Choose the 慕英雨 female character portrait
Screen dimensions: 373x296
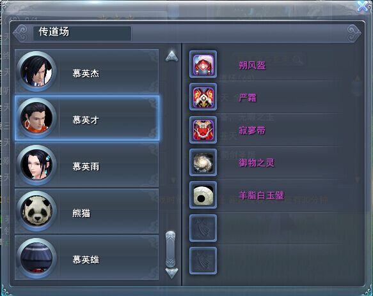[36, 165]
